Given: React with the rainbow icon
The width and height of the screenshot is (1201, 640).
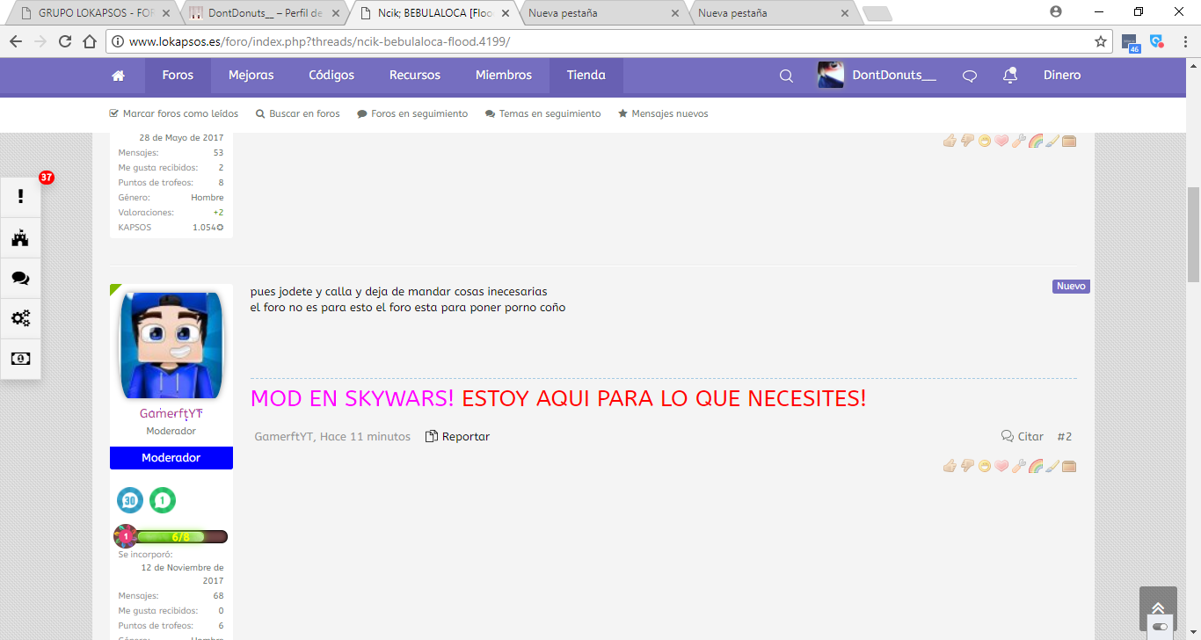Looking at the screenshot, I should pyautogui.click(x=1036, y=466).
